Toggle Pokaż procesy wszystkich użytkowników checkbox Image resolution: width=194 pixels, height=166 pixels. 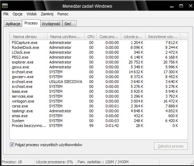(x=12, y=144)
